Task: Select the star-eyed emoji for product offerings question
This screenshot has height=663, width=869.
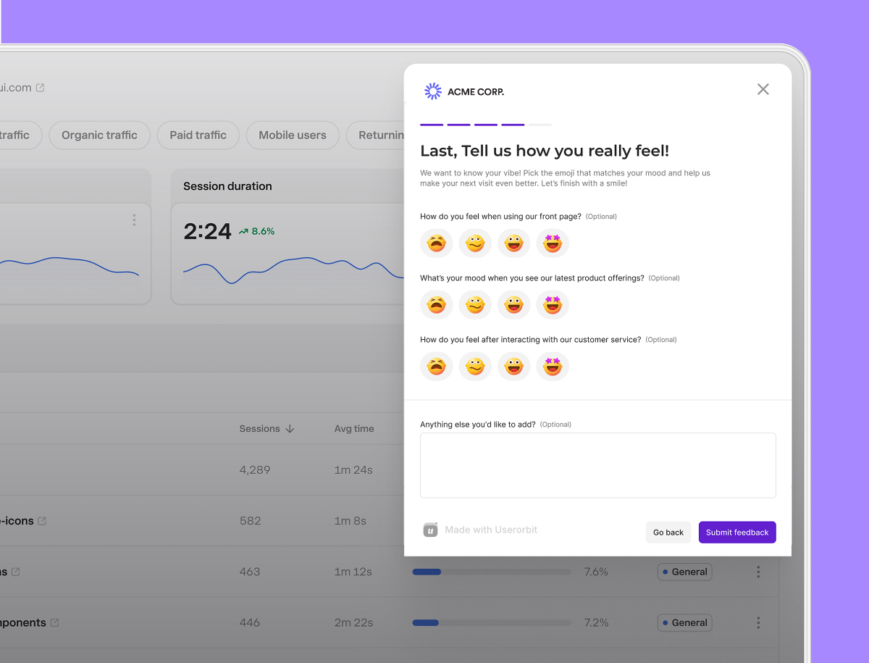Action: pyautogui.click(x=553, y=305)
